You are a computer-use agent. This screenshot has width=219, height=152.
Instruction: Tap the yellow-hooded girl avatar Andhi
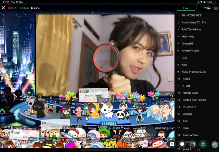(x=93, y=111)
